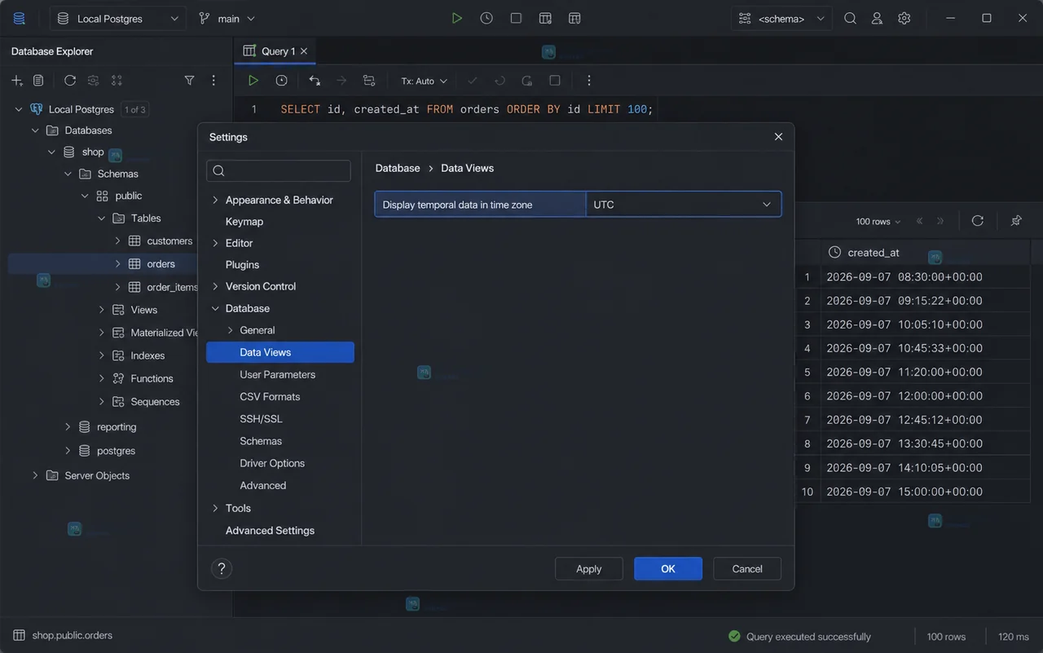Viewport: 1043px width, 653px height.
Task: Click the filter funnel icon in Database Explorer
Action: coord(189,81)
